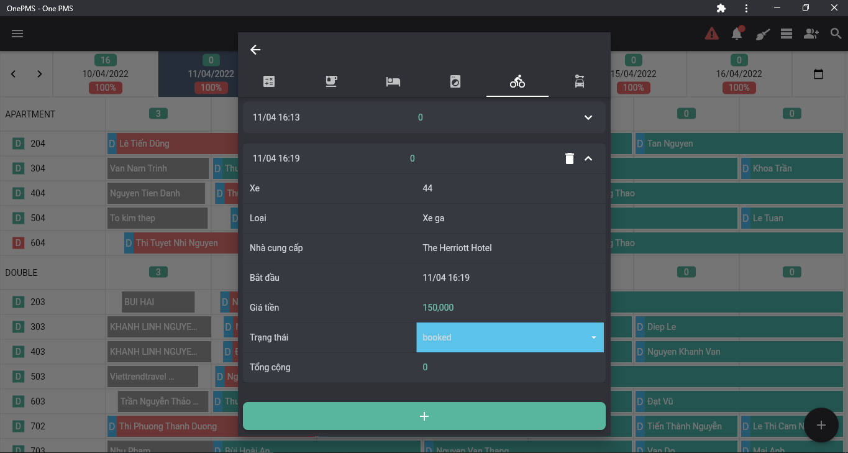The height and width of the screenshot is (453, 848).
Task: Open Đạt Vũ booking
Action: [739, 401]
